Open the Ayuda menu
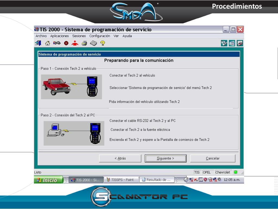The image size is (278, 209). tap(127, 36)
